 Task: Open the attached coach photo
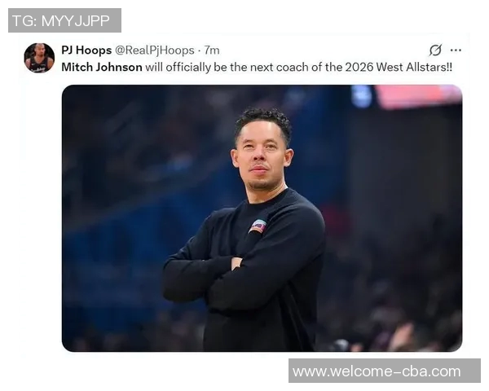click(262, 218)
